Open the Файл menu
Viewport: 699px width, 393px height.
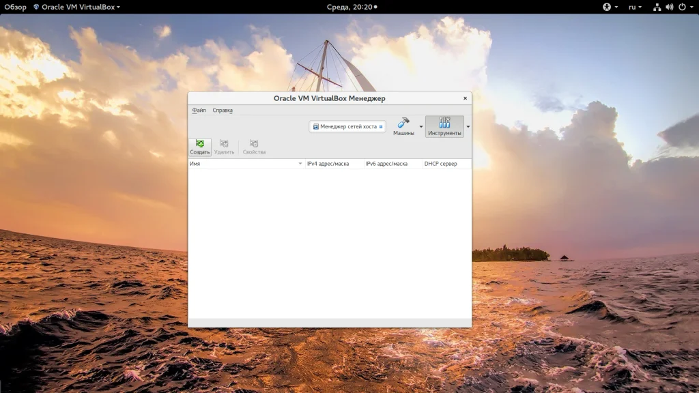coord(199,110)
